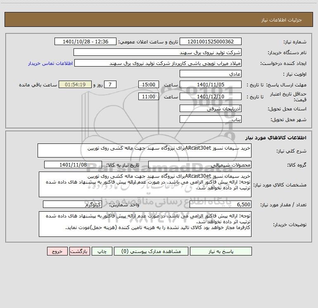
Task: Click the label مشخصات کالای مورد نیاز
Action: 280,185
